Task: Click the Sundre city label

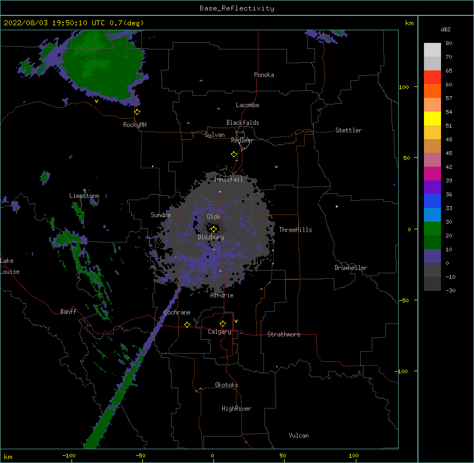Action: tap(161, 215)
